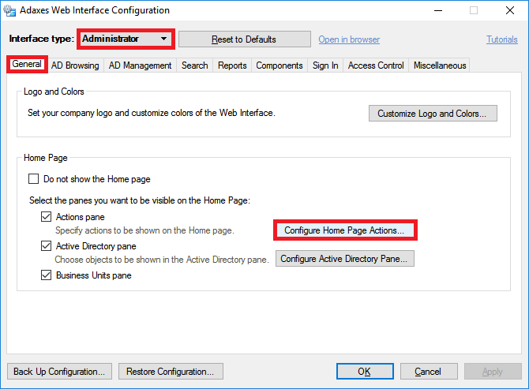The image size is (529, 389).
Task: Click Configure Home Page Actions button
Action: [345, 230]
